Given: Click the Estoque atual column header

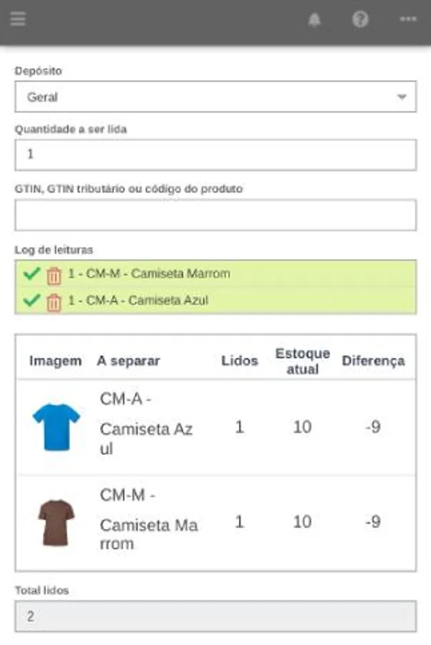Looking at the screenshot, I should coord(302,361).
